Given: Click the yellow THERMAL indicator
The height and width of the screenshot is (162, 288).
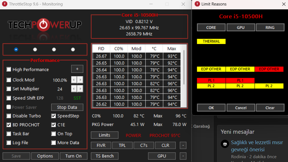Looking at the screenshot, I should pos(211,41).
